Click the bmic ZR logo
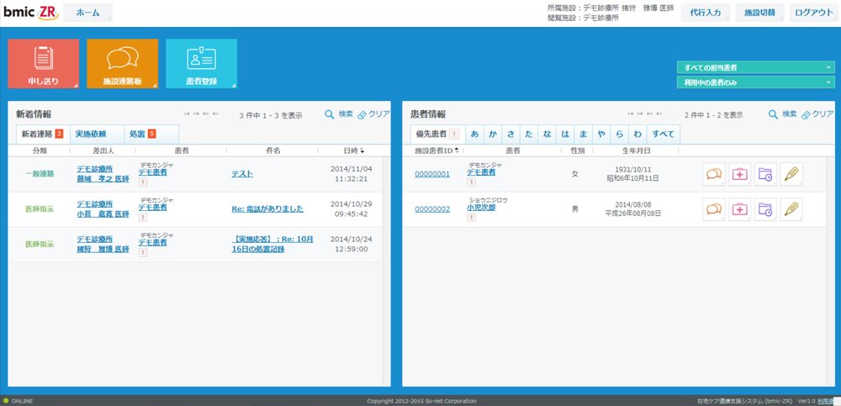This screenshot has width=841, height=406. pyautogui.click(x=30, y=13)
